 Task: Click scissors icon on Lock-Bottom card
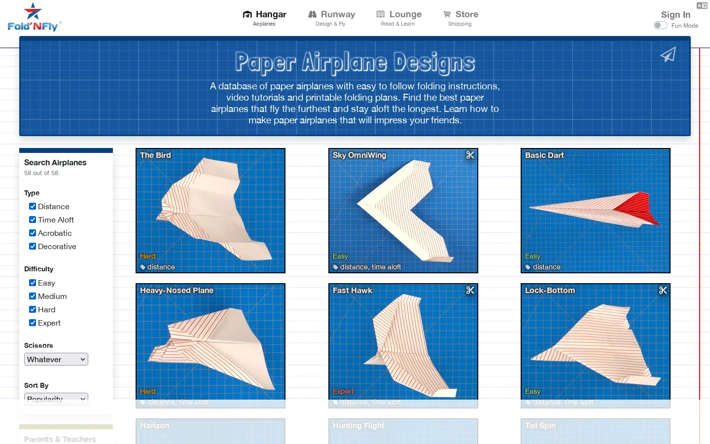pyautogui.click(x=663, y=290)
